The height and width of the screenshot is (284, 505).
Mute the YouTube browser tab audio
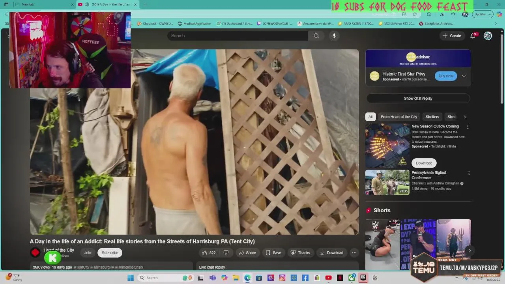pyautogui.click(x=86, y=4)
